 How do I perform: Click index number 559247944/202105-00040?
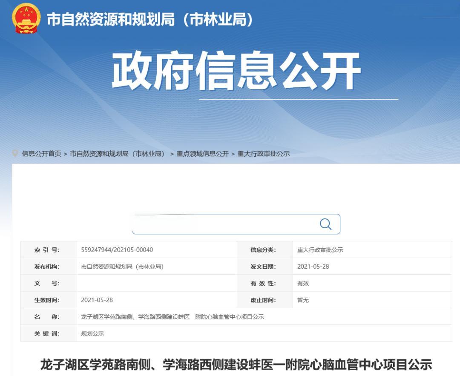tap(117, 250)
